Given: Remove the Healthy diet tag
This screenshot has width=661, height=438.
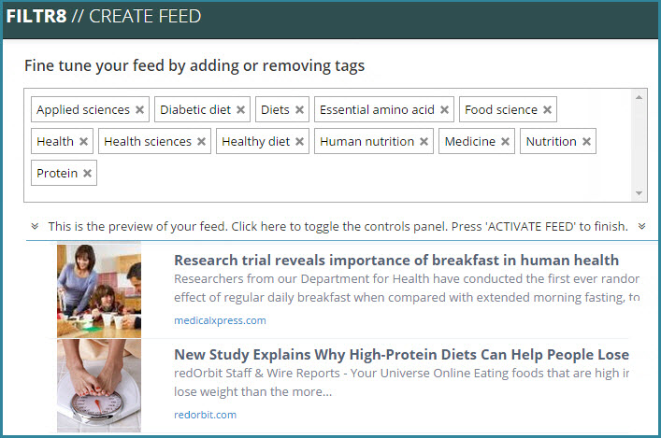Looking at the screenshot, I should pos(300,142).
